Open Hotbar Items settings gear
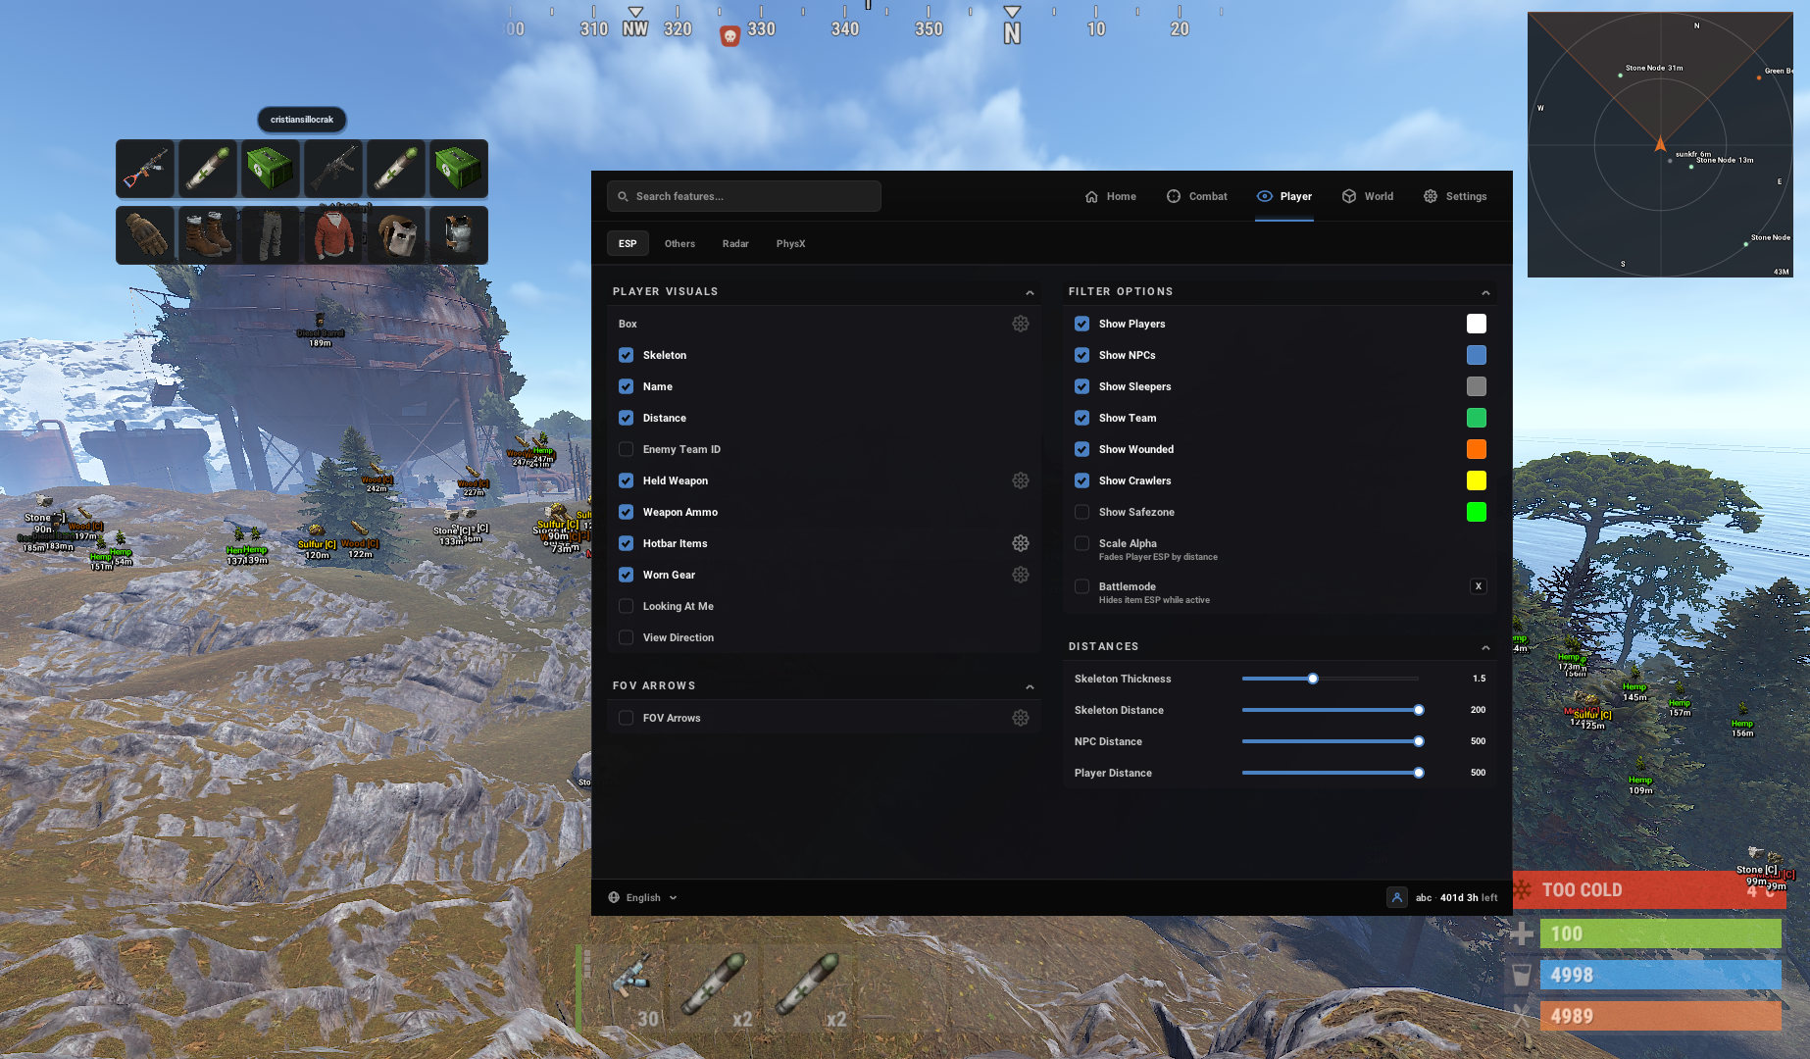Image resolution: width=1810 pixels, height=1059 pixels. tap(1021, 543)
